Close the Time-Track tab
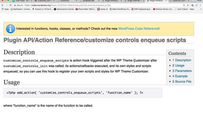Image resolution: width=203 pixels, height=114 pixels. (31, 1)
